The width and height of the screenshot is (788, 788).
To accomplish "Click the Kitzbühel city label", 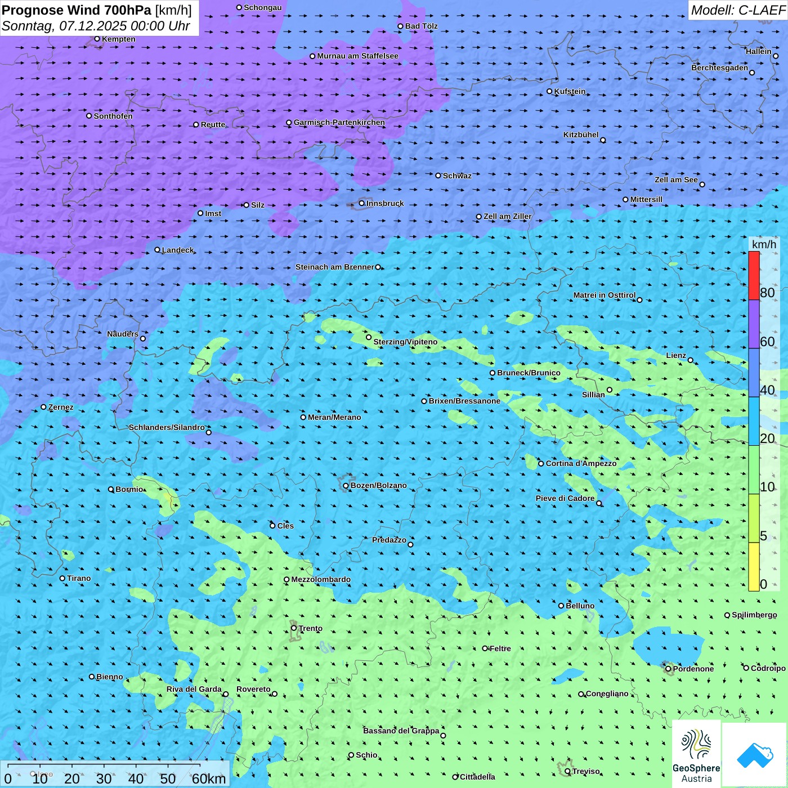I will 581,135.
